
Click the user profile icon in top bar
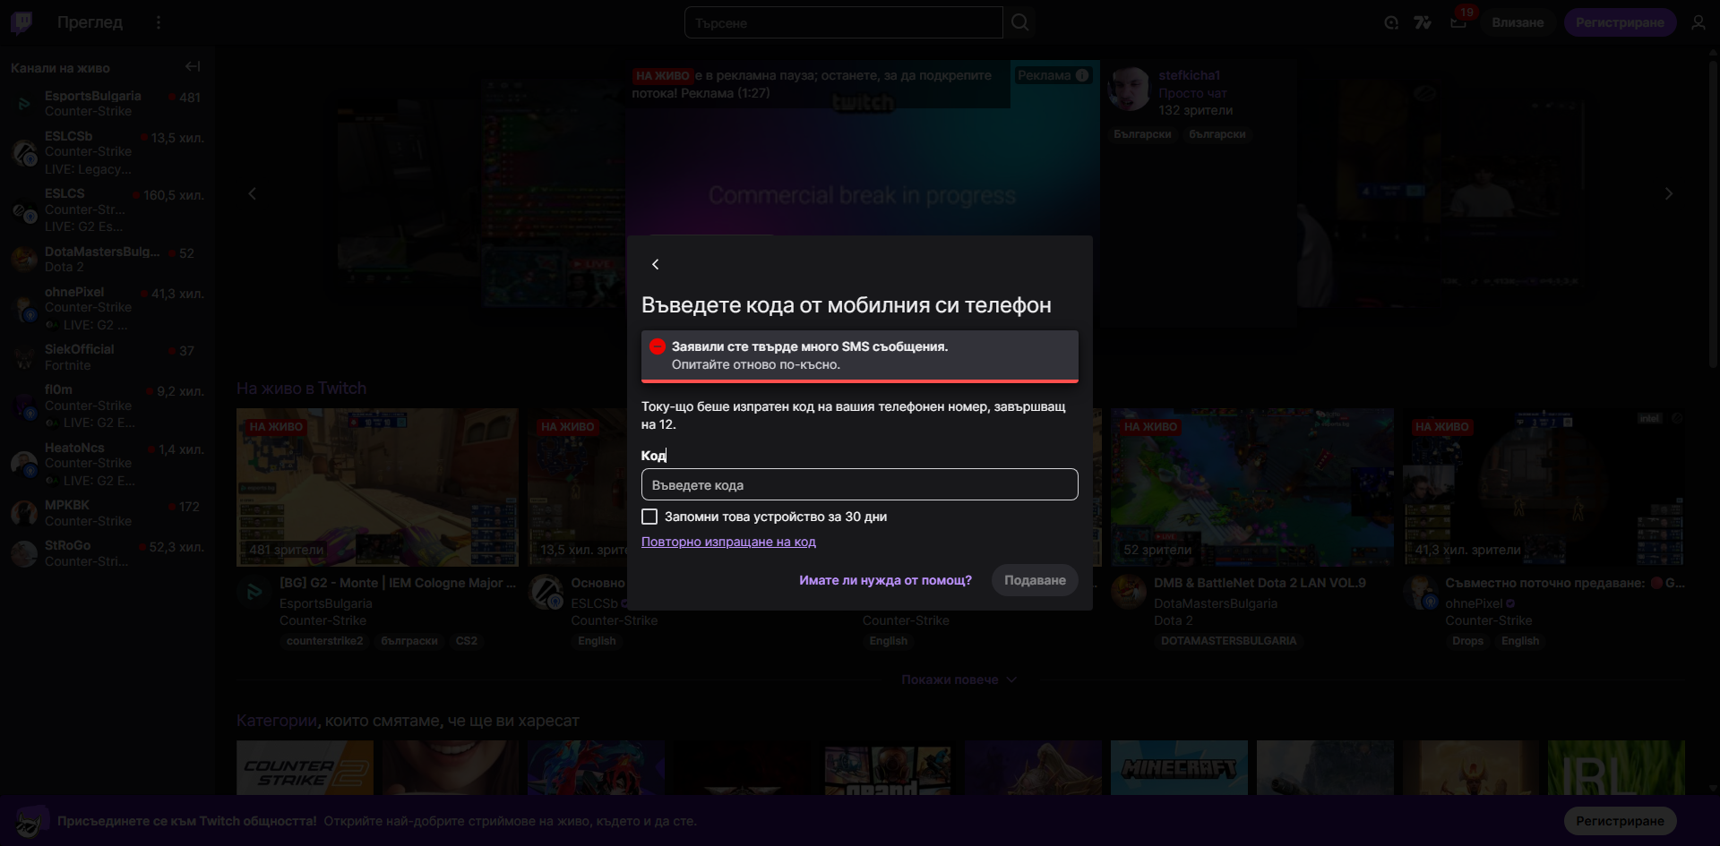[x=1698, y=22]
